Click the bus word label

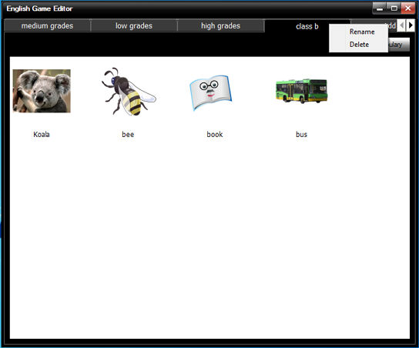point(301,134)
